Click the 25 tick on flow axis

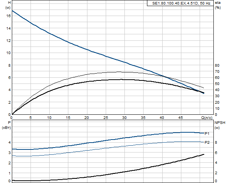[105, 118]
